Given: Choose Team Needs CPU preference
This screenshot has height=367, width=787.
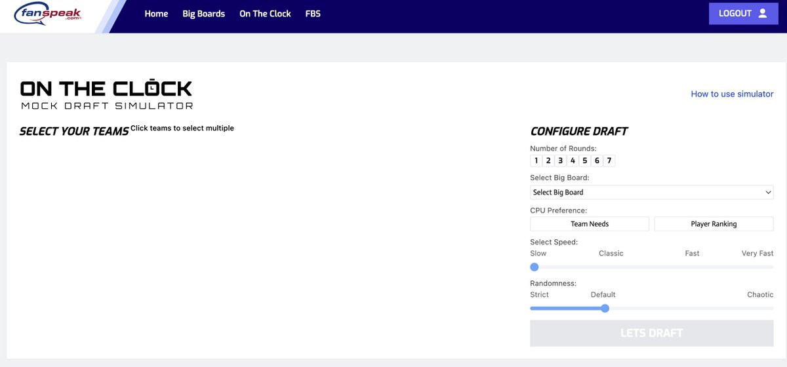Looking at the screenshot, I should pos(590,223).
